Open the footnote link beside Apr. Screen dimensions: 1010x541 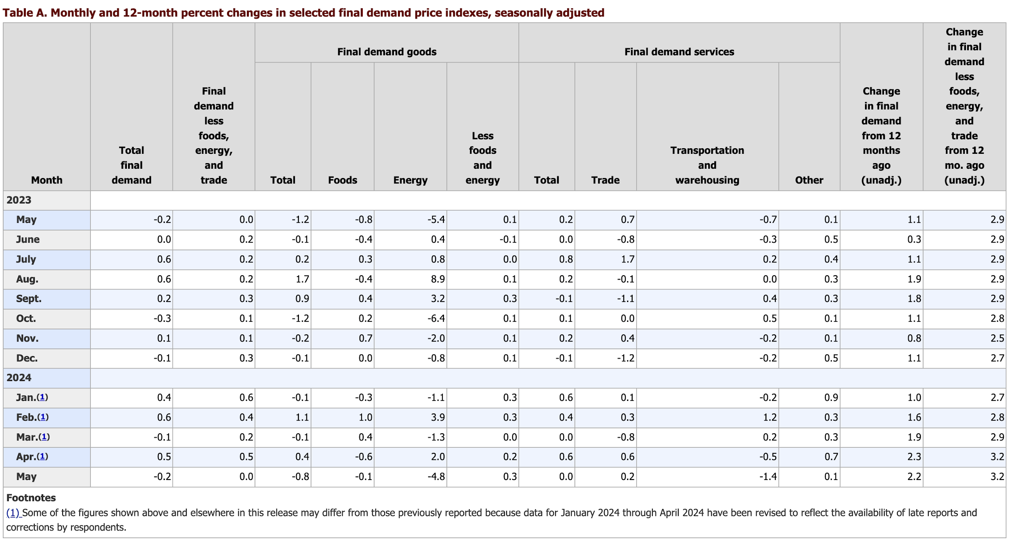[x=42, y=457]
